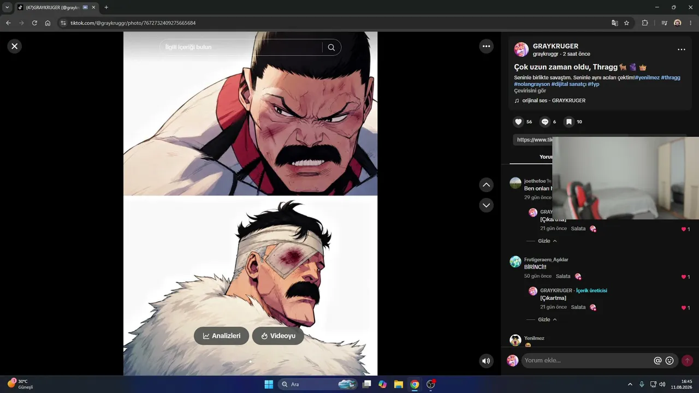Click the search magnifier in İlgili içeriği bulun
Viewport: 699px width, 393px height.
pyautogui.click(x=331, y=47)
